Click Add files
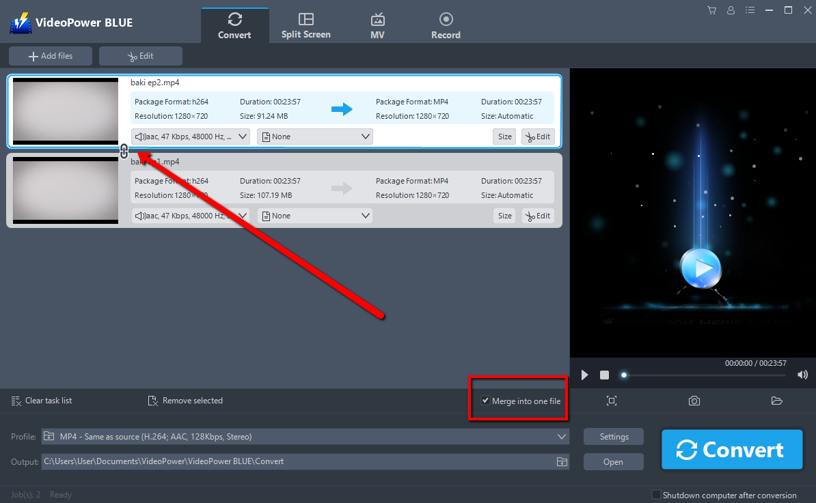816x503 pixels. [50, 55]
